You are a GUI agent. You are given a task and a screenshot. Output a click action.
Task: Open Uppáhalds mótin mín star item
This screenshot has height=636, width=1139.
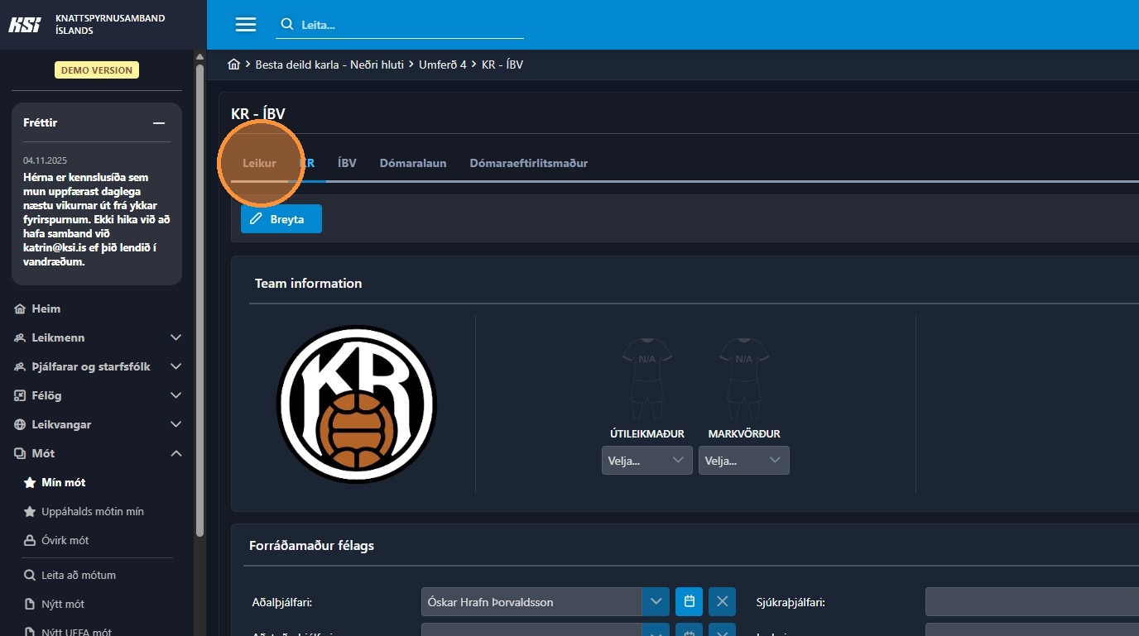tap(92, 511)
